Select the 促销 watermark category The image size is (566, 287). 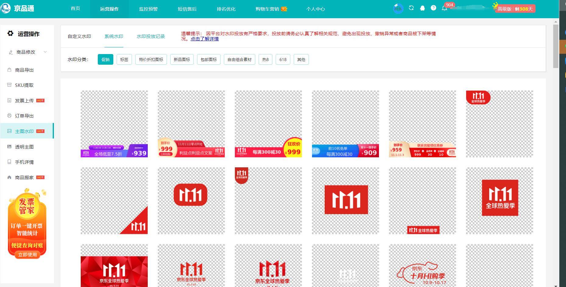(x=105, y=60)
